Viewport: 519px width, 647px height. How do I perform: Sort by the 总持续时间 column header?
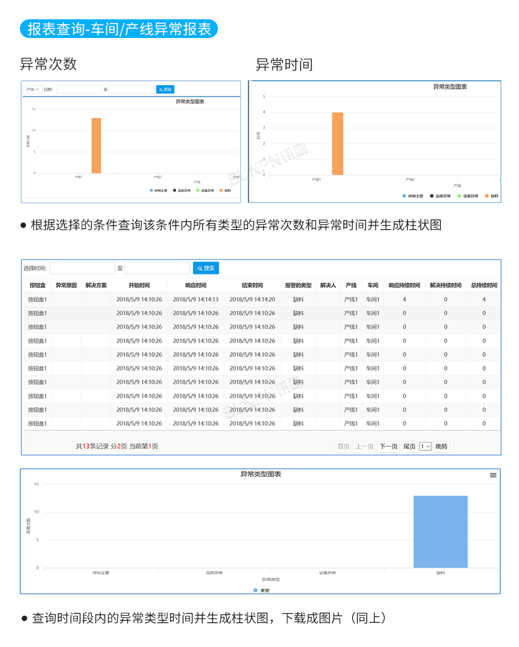click(484, 286)
